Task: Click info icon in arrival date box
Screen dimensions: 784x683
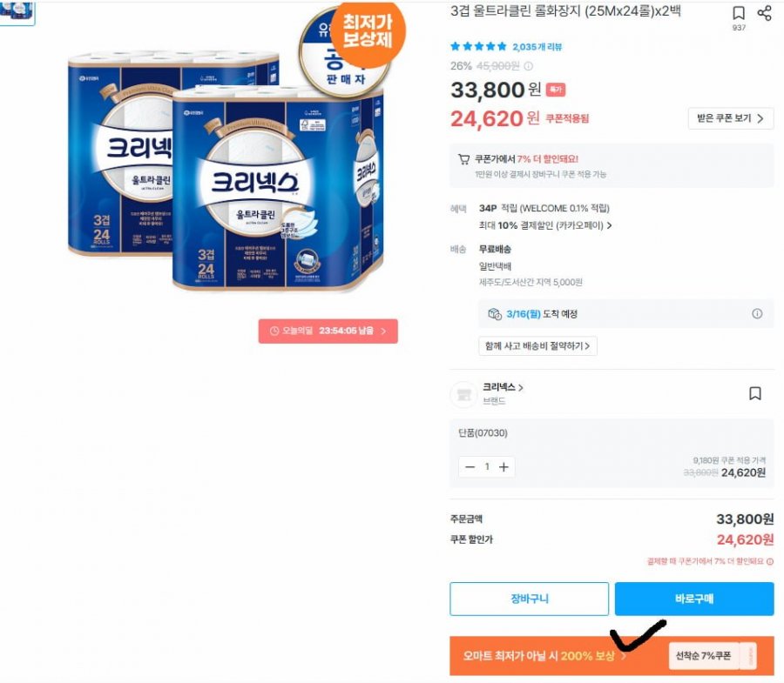Action: pos(757,313)
